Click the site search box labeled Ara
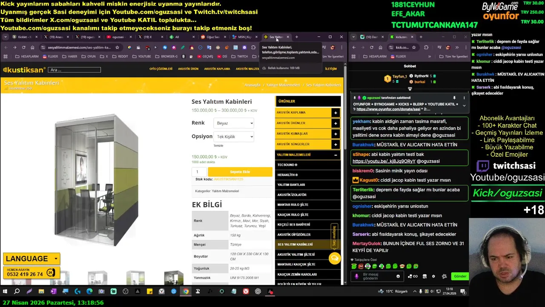 74,70
